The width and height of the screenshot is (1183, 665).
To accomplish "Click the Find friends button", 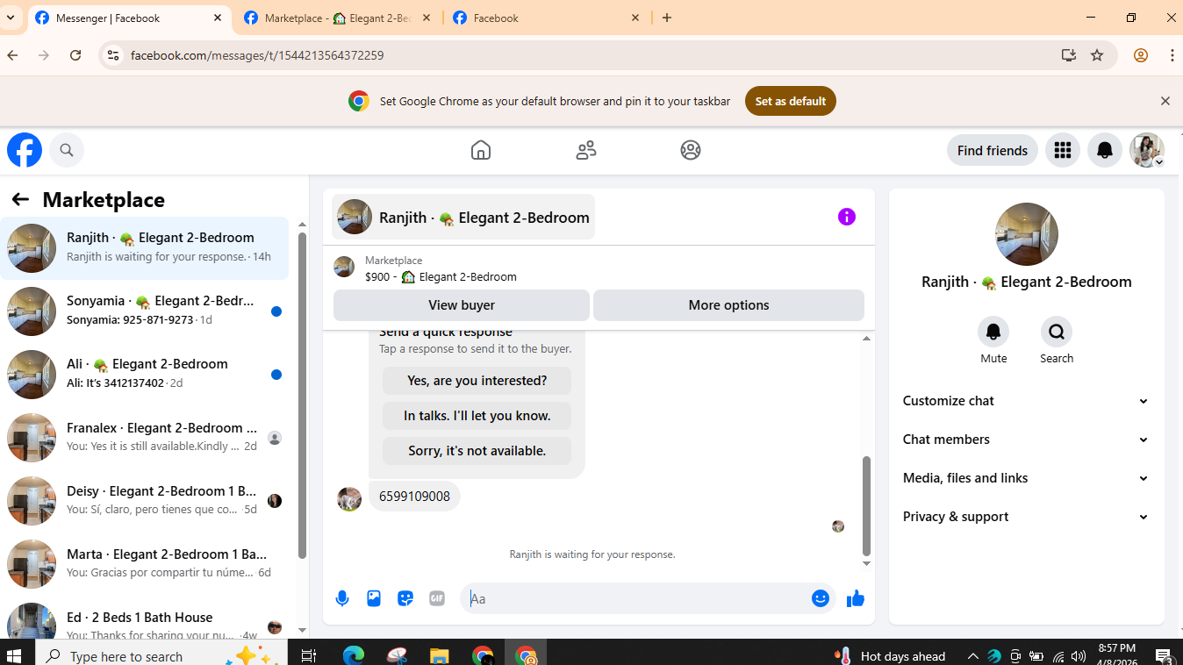I will coord(993,150).
